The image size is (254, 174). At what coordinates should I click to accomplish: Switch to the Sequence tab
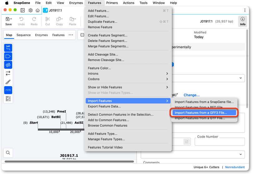point(23,35)
